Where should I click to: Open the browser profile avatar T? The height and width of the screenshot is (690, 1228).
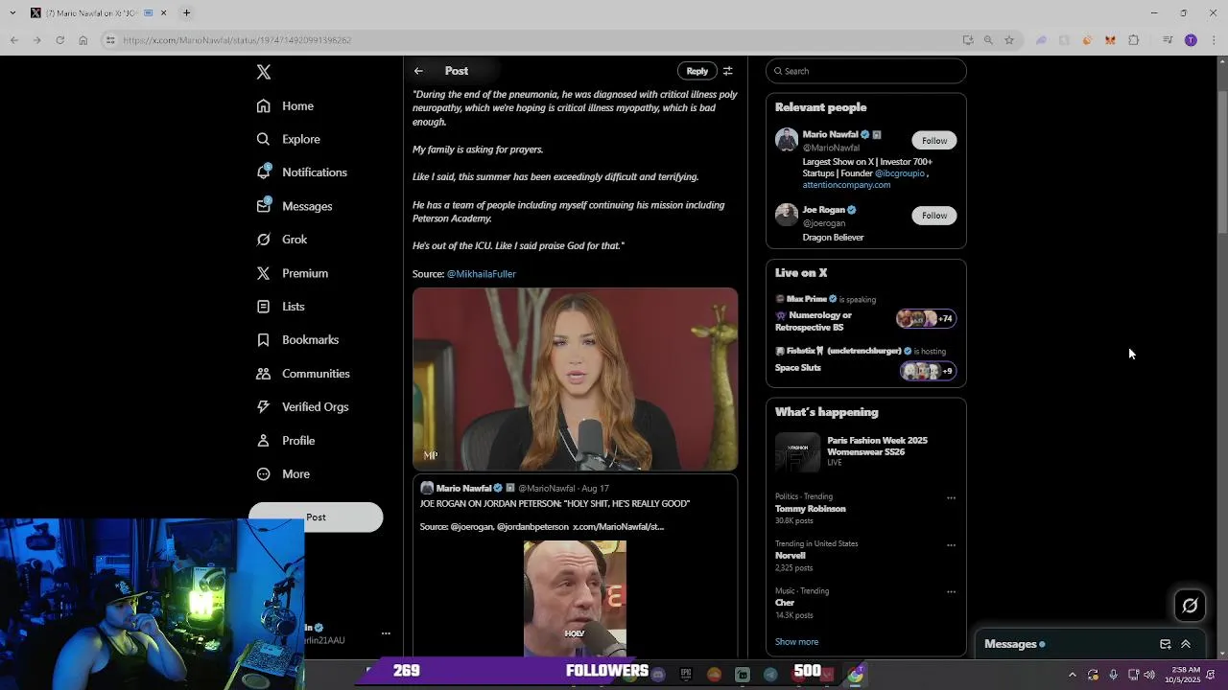click(1191, 40)
